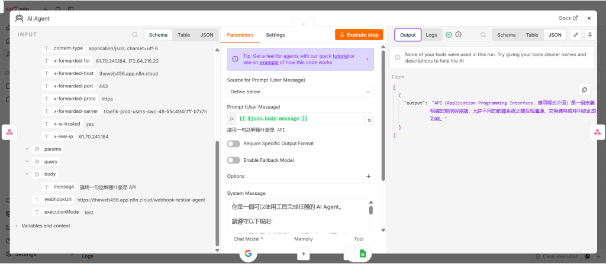
Task: Open the Google Sheets Tool sub-node
Action: [x=363, y=253]
